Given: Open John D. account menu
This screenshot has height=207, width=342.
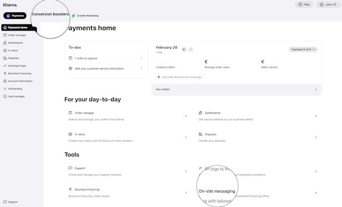Looking at the screenshot, I should [328, 4].
